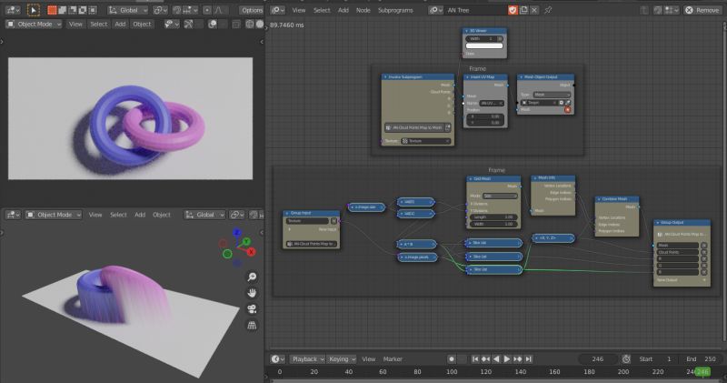The width and height of the screenshot is (727, 383).
Task: Open proportional falloff curve menu
Action: (219, 10)
